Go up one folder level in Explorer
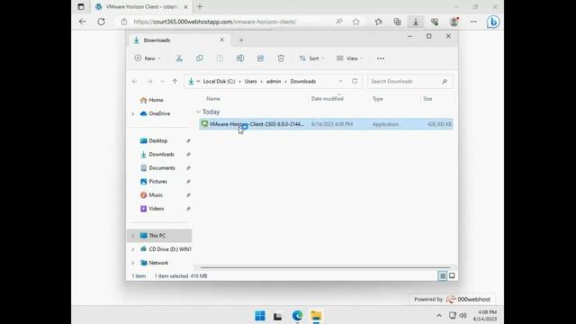This screenshot has height=324, width=576. click(x=175, y=82)
